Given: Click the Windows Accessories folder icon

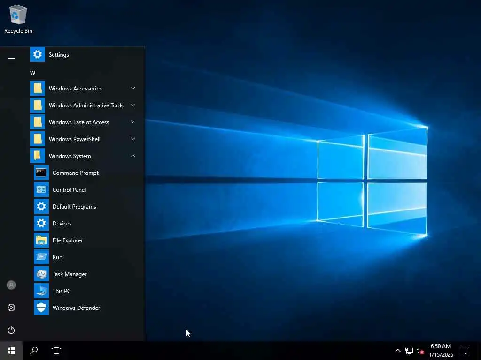Looking at the screenshot, I should point(38,88).
